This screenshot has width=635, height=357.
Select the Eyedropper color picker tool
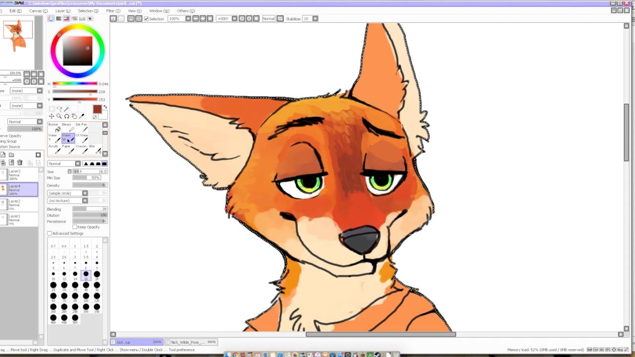(x=81, y=117)
